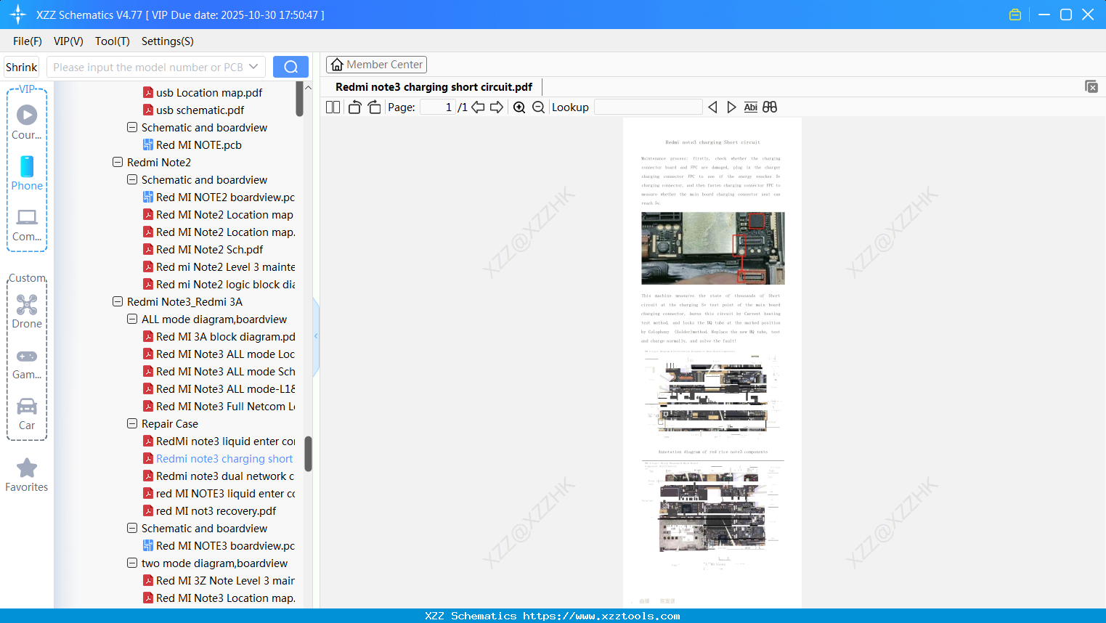Click the Lookup text field
1106x623 pixels.
pos(648,107)
